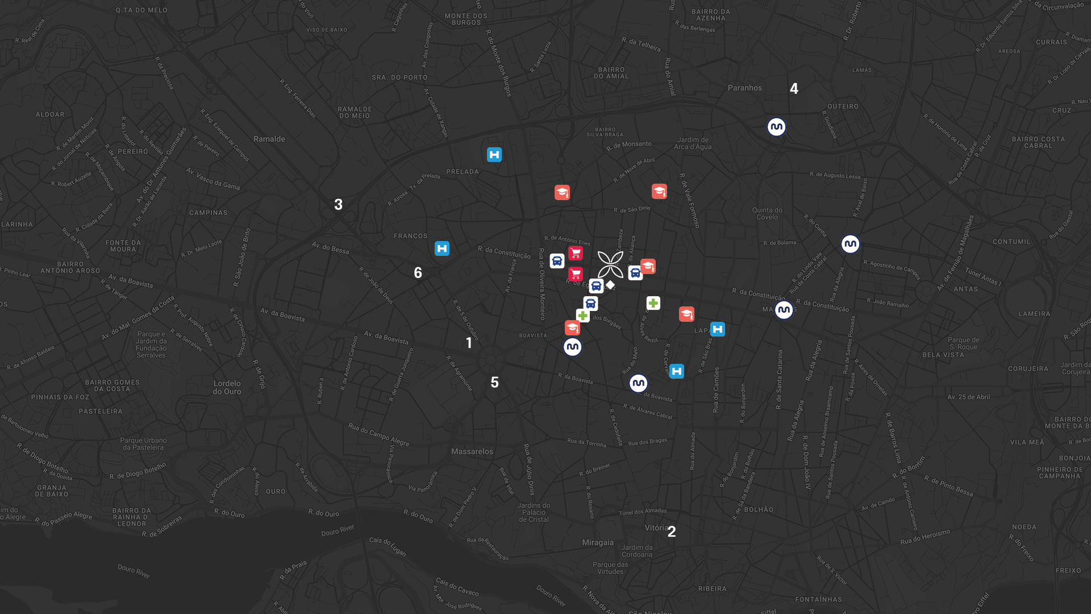
Task: Select hospital marker near Prelada
Action: pos(494,155)
